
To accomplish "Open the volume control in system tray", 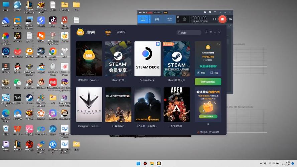I will tap(274, 163).
